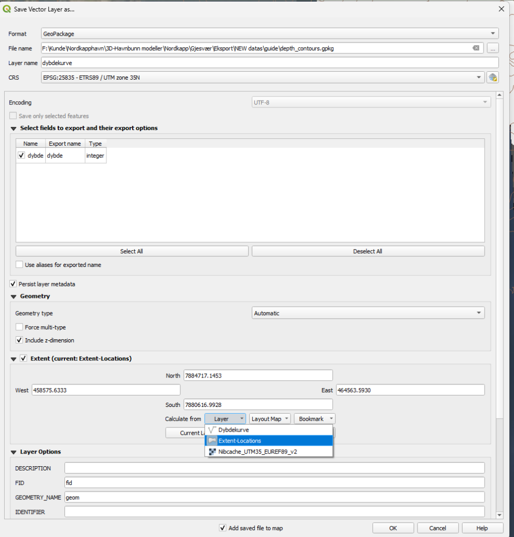Clear the File name field text
Image resolution: width=514 pixels, height=537 pixels.
(476, 48)
